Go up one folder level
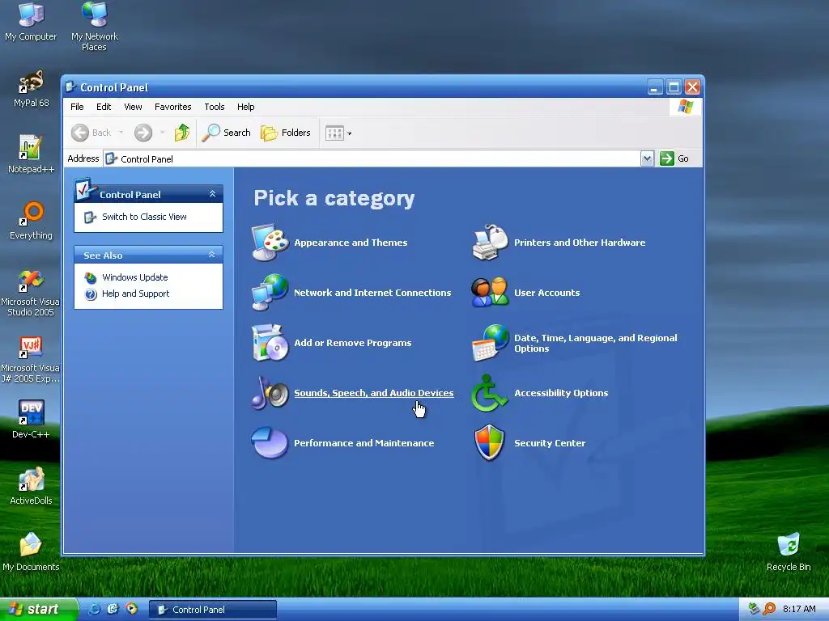Image resolution: width=829 pixels, height=621 pixels. 182,133
